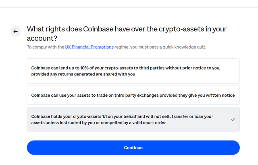Image resolution: width=258 pixels, height=165 pixels.
Task: Choose the third party exchanges trading answer
Action: tap(133, 95)
